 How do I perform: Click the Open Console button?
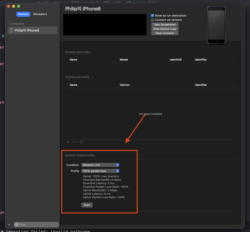(165, 33)
